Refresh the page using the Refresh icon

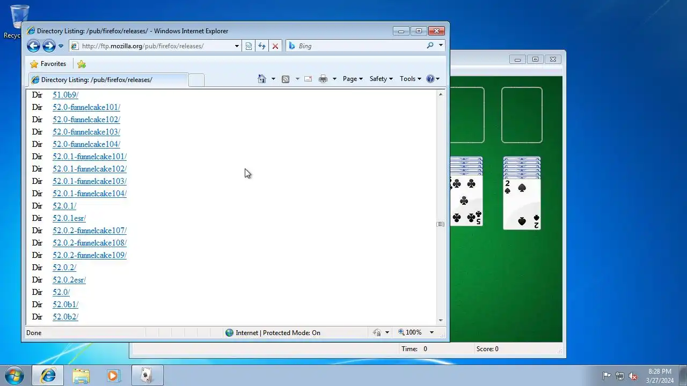pos(262,46)
